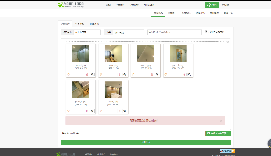Zoom pano_d.jpg with its magnifier icon
Image resolution: width=271 pixels, height=156 pixels.
click(x=92, y=111)
